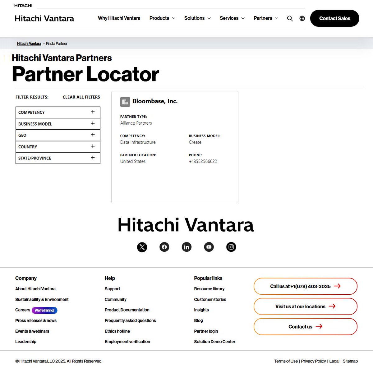Viewport: 373px width, 373px height.
Task: Click Hitachi Vantara breadcrumb link
Action: point(29,44)
